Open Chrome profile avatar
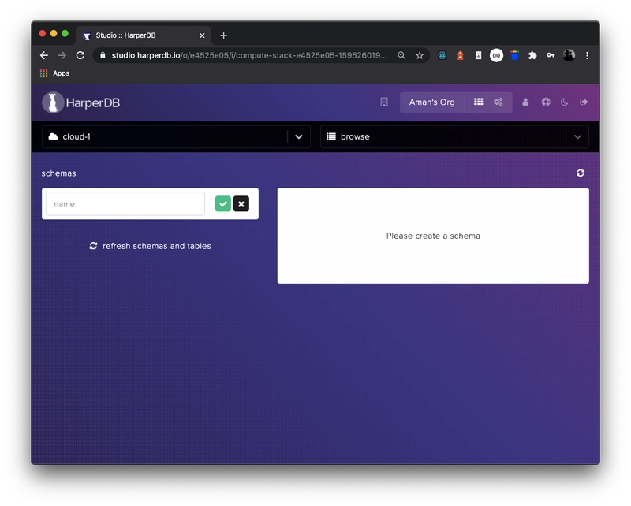This screenshot has height=506, width=631. click(569, 55)
